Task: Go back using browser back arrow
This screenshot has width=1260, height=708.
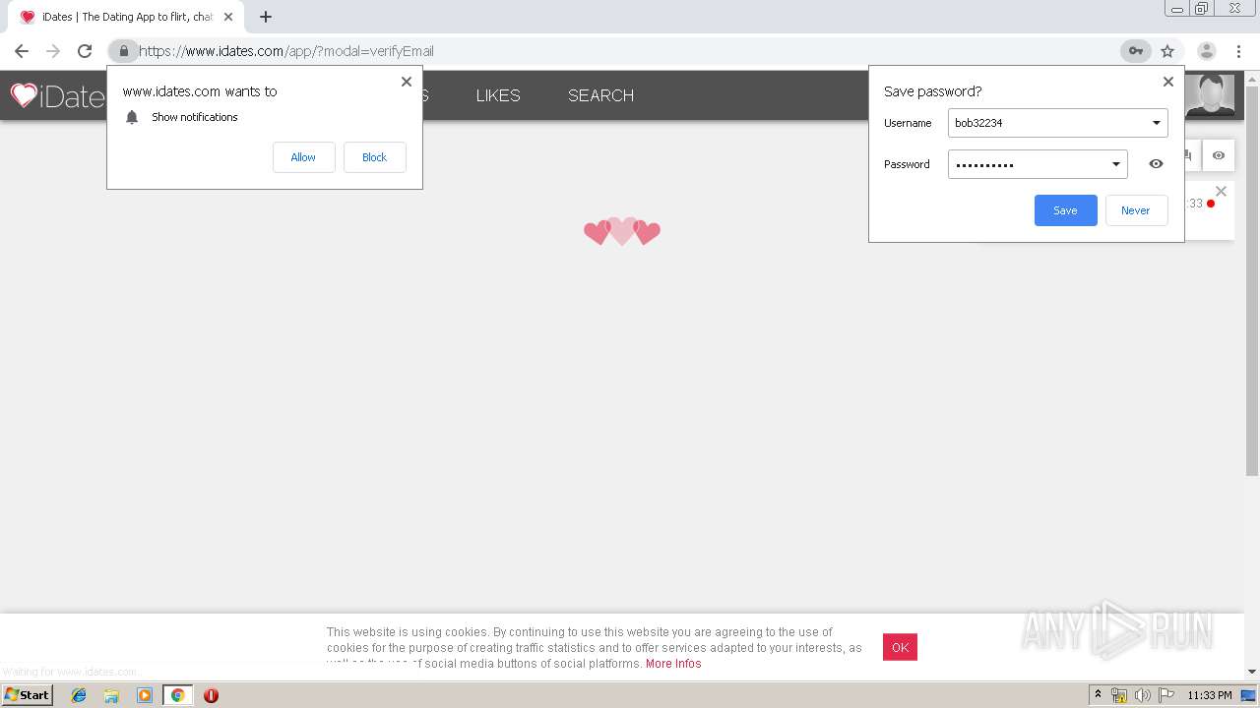Action: [x=22, y=51]
